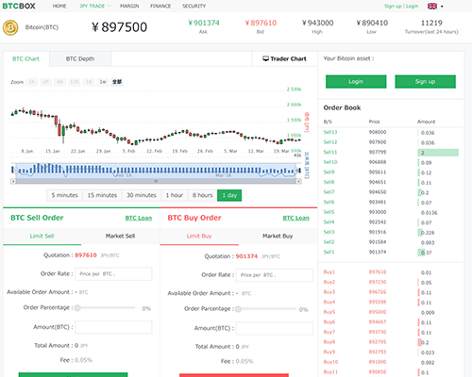
Task: Set chart zoom to 1d
Action: click(x=89, y=82)
